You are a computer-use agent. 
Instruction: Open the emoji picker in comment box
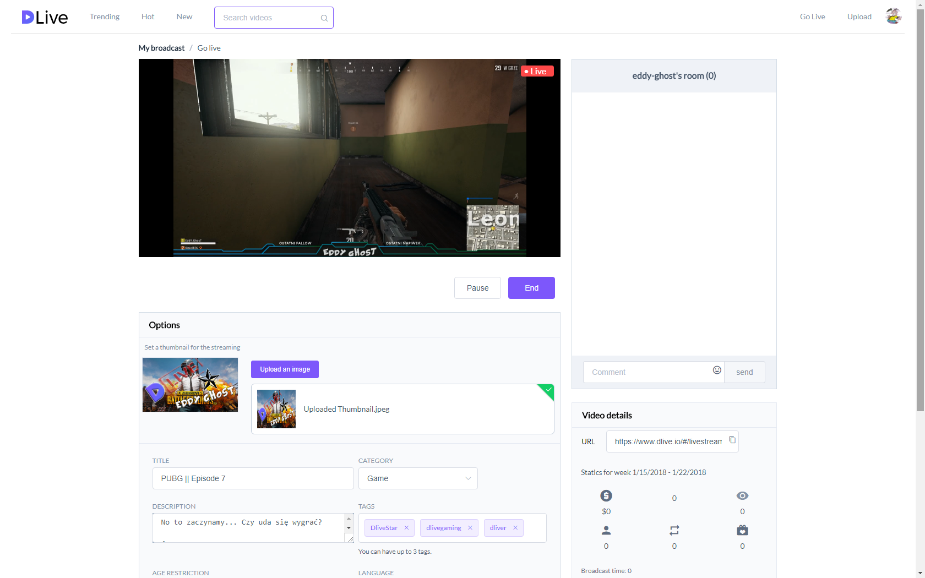pos(717,370)
